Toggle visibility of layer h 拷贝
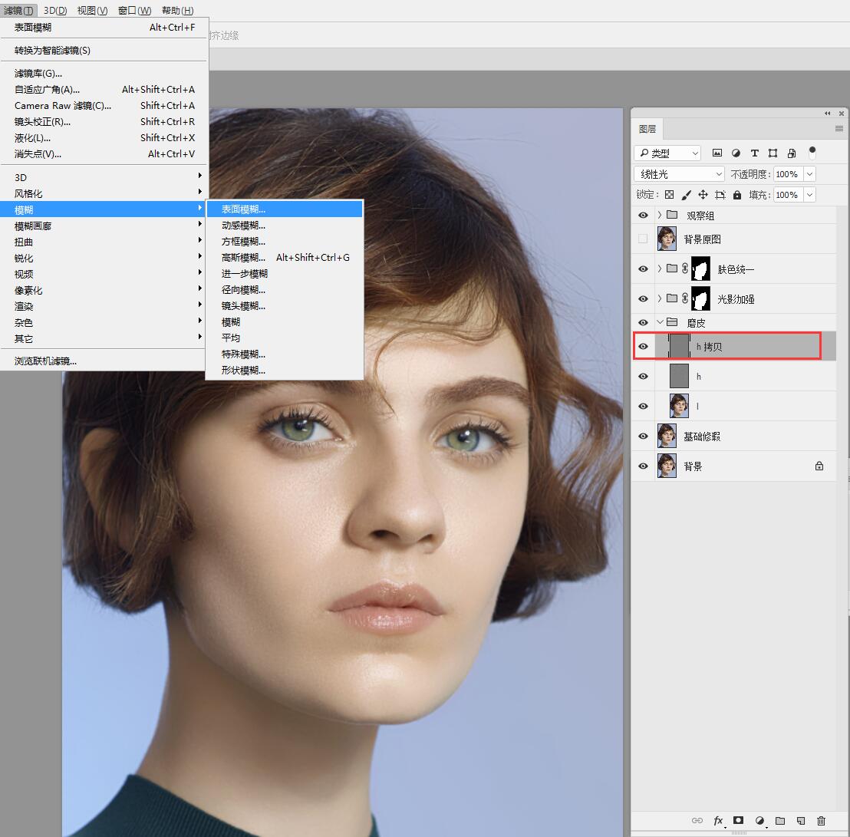Image resolution: width=850 pixels, height=837 pixels. tap(643, 347)
